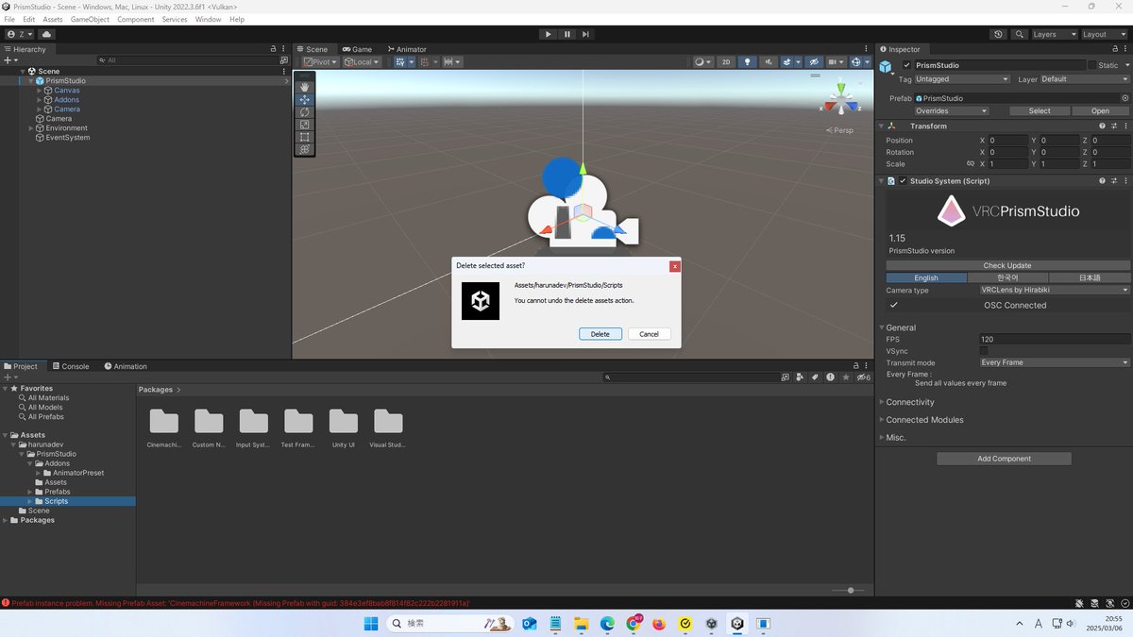Click the scene orientation gizmo
Viewport: 1133px width, 637px height.
[840, 99]
